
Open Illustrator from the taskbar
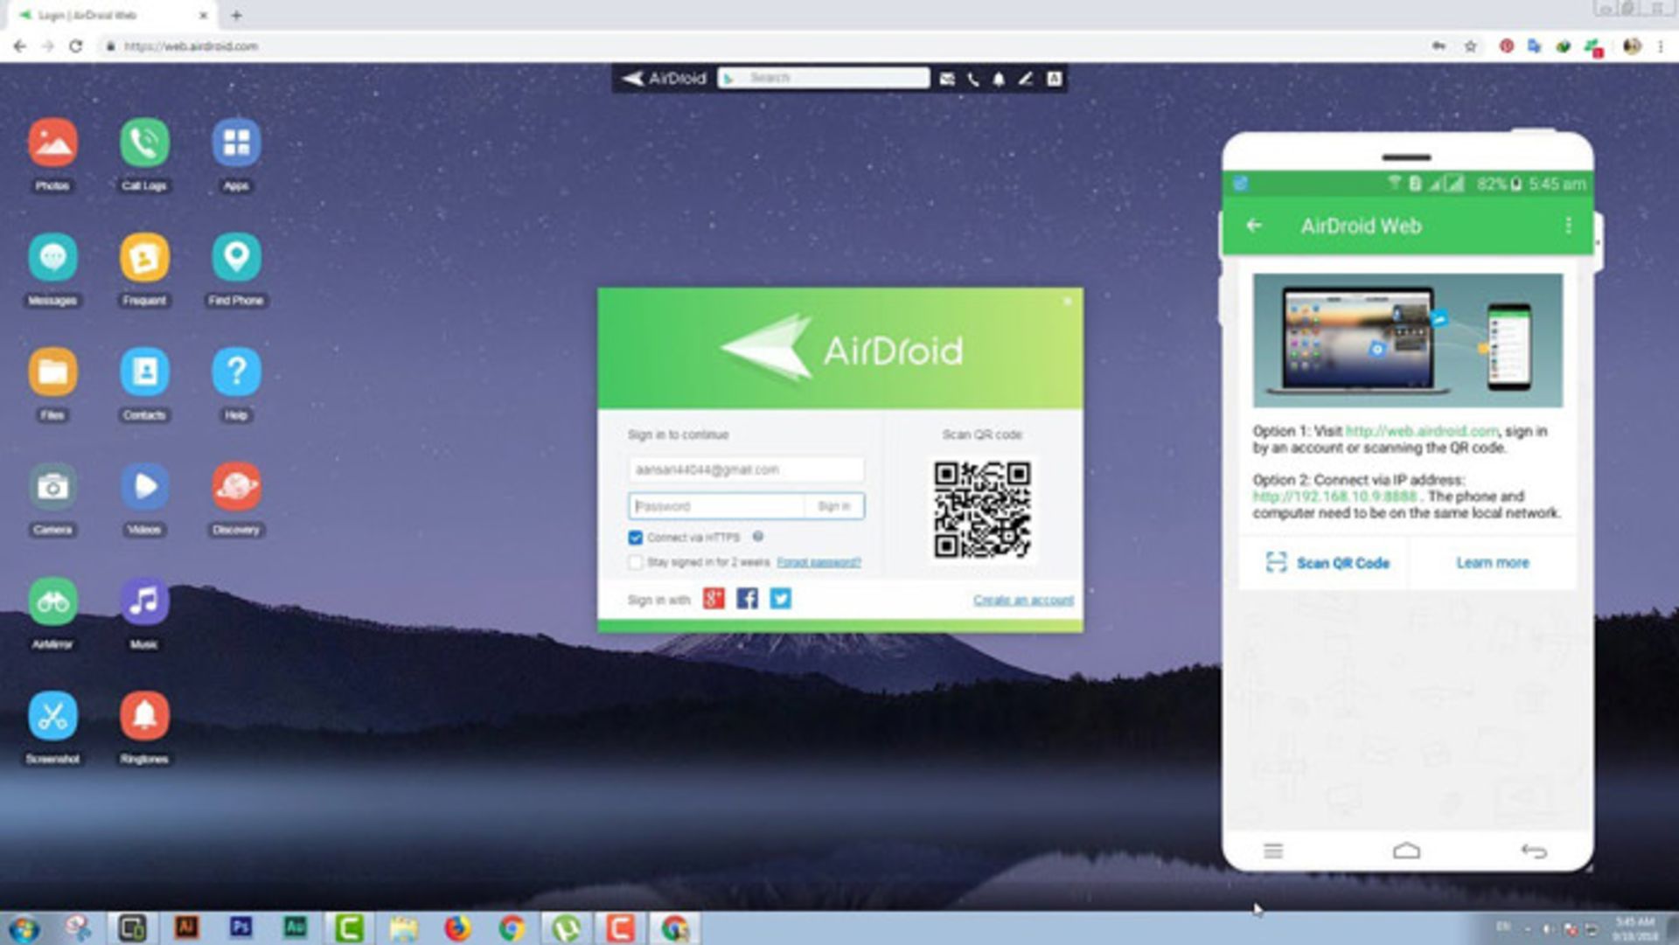click(x=186, y=928)
